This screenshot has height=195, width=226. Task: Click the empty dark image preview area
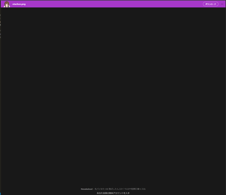tap(113, 96)
